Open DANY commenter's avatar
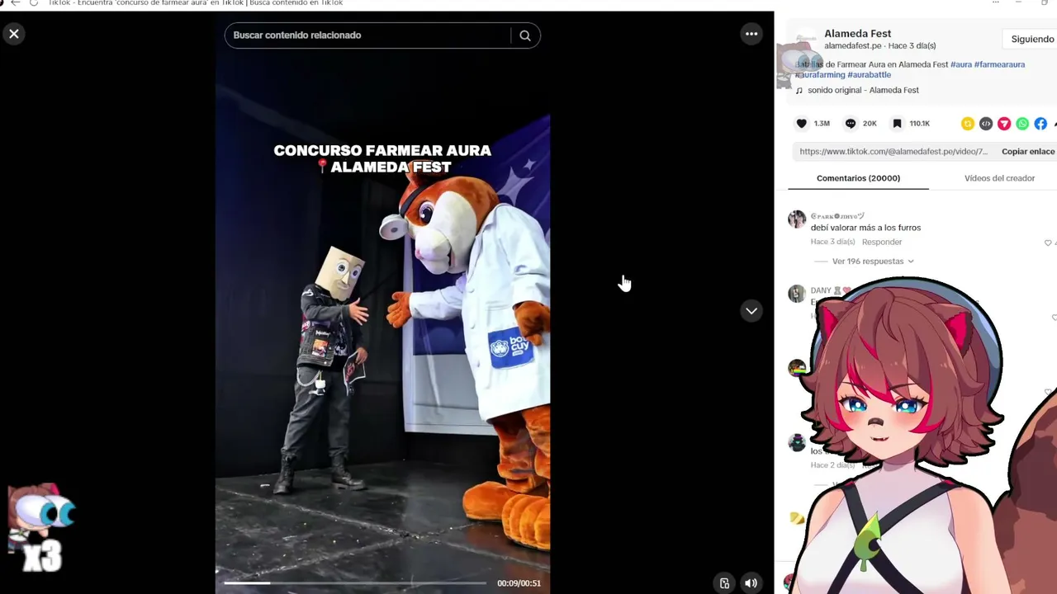The height and width of the screenshot is (594, 1057). point(797,294)
